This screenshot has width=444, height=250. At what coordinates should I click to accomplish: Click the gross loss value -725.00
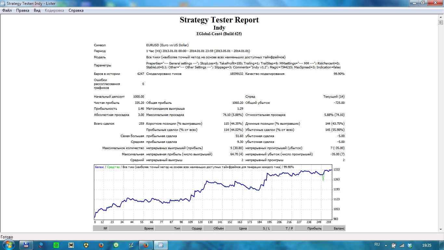[339, 103]
